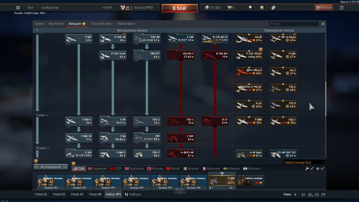Select the Fw 190 A-8 premium card
The image size is (359, 202).
click(x=249, y=72)
